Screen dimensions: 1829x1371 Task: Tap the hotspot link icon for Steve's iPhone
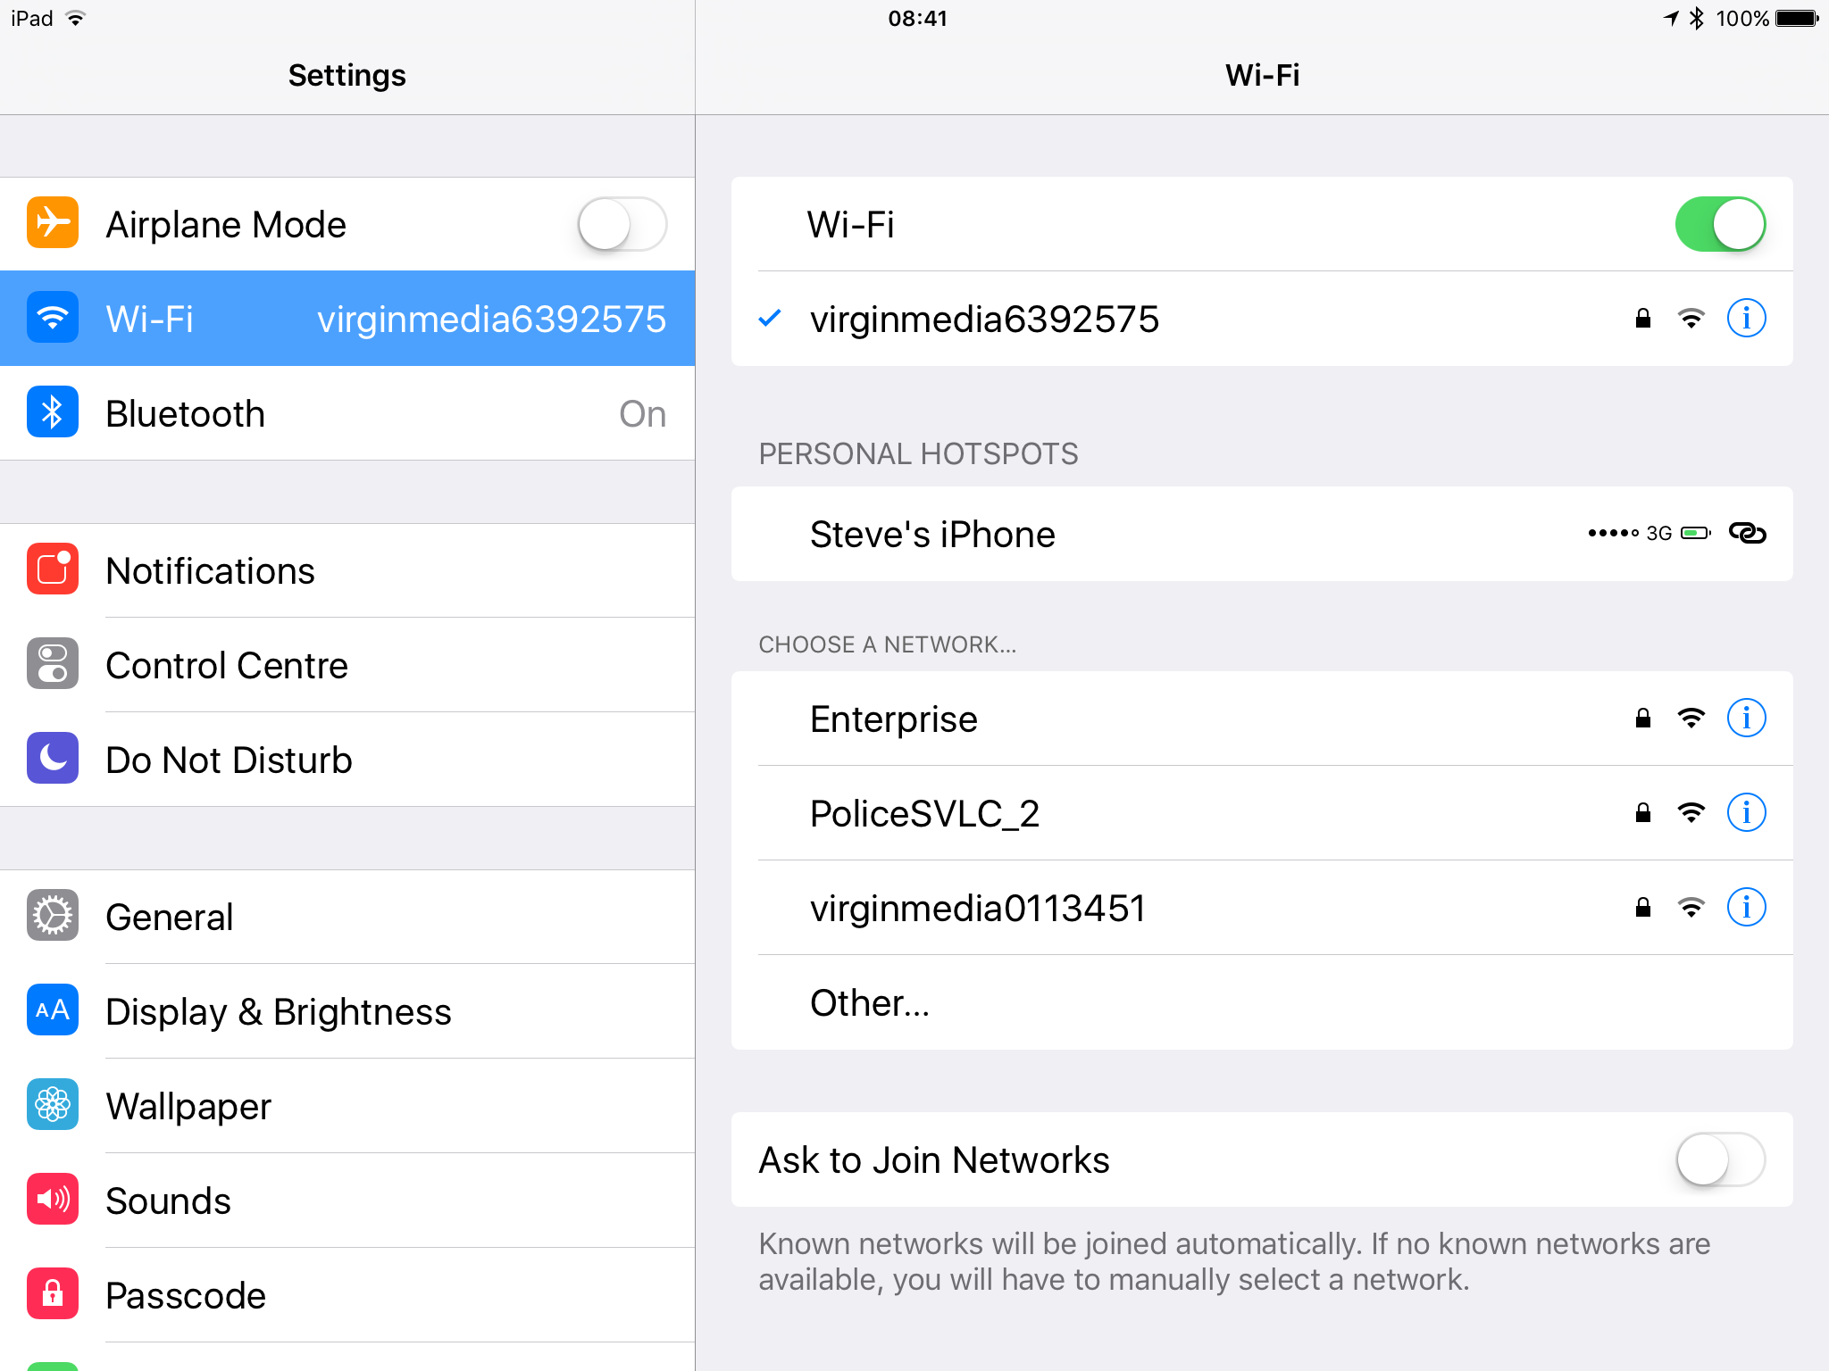[x=1747, y=534]
